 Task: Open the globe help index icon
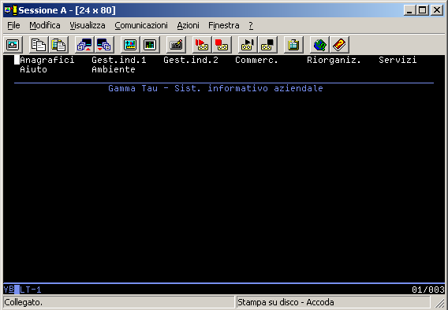[x=319, y=45]
